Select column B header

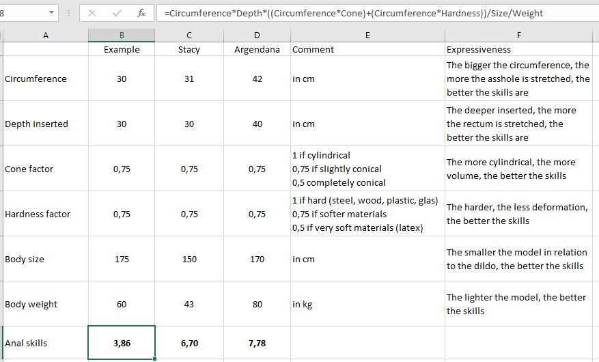point(122,36)
